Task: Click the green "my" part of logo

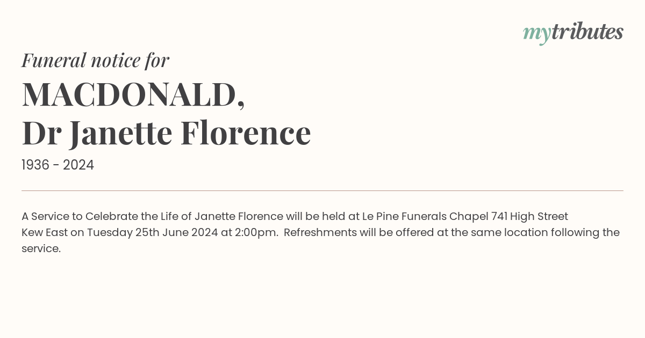Action: point(537,34)
